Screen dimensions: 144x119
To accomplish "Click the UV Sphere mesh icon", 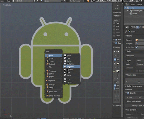I will click(x=65, y=64).
